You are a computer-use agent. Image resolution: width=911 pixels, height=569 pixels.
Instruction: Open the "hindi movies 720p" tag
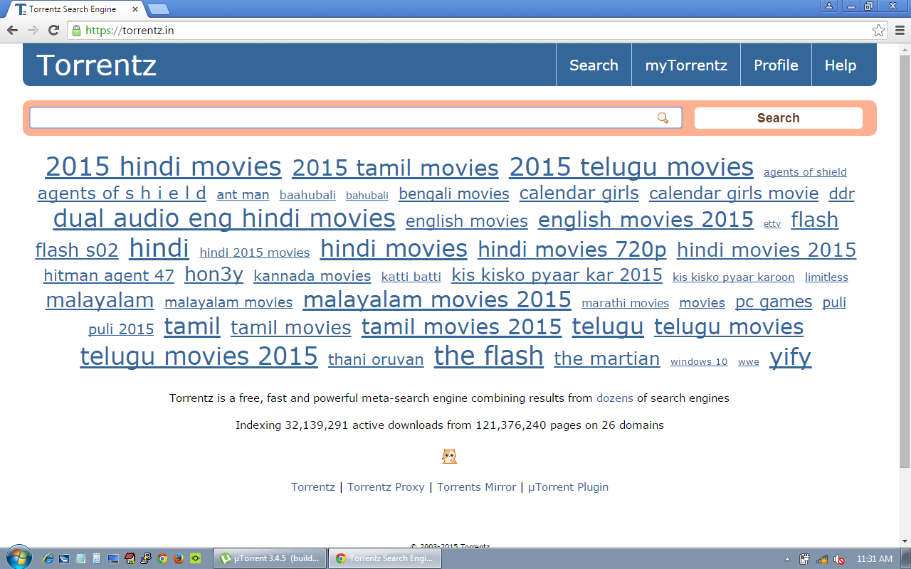[x=572, y=250]
